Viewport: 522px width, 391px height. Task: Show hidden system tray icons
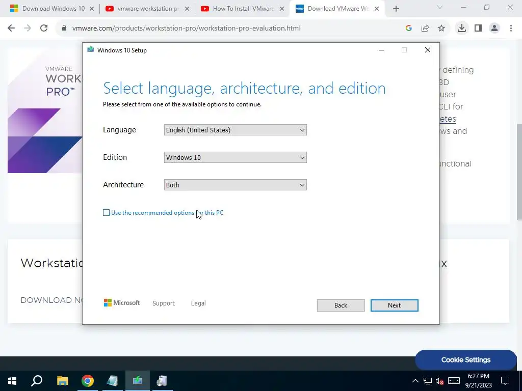(x=415, y=381)
